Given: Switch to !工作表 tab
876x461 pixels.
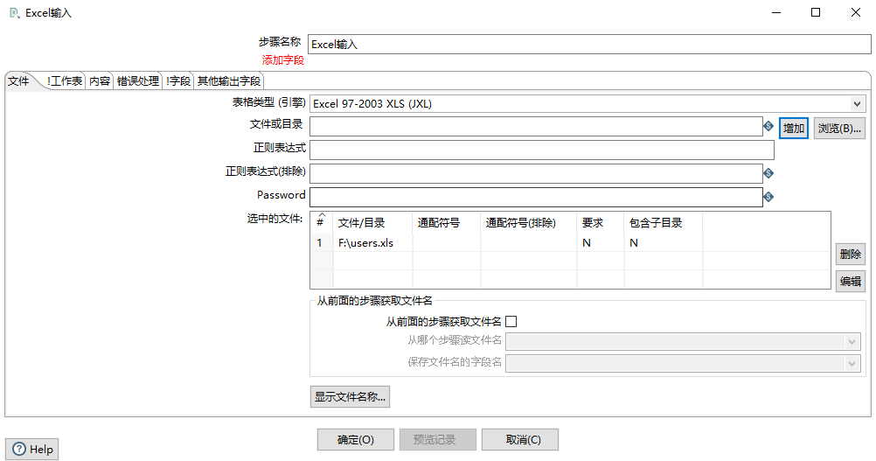Looking at the screenshot, I should click(64, 81).
